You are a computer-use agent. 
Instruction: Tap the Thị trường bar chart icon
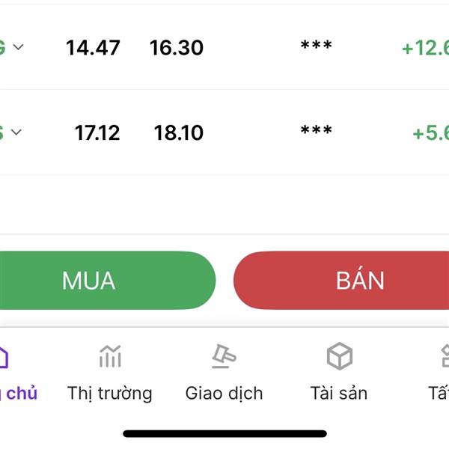tap(110, 357)
